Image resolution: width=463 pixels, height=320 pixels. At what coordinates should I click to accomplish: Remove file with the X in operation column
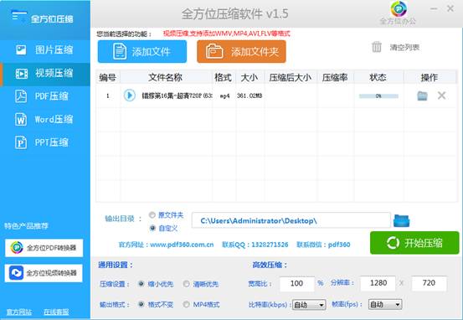click(442, 95)
